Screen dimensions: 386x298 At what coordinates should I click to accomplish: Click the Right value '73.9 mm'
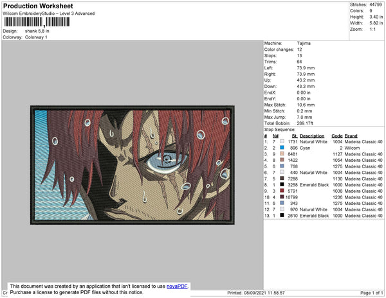(x=306, y=74)
